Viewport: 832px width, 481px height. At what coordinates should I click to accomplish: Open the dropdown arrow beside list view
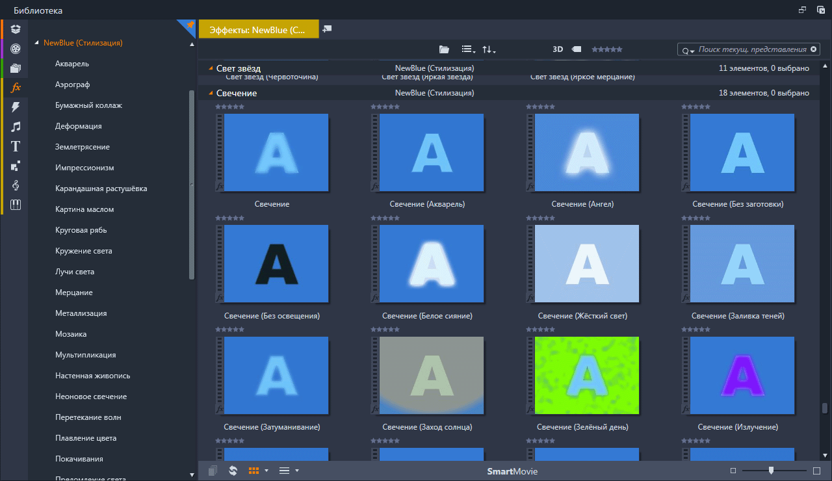pos(297,471)
